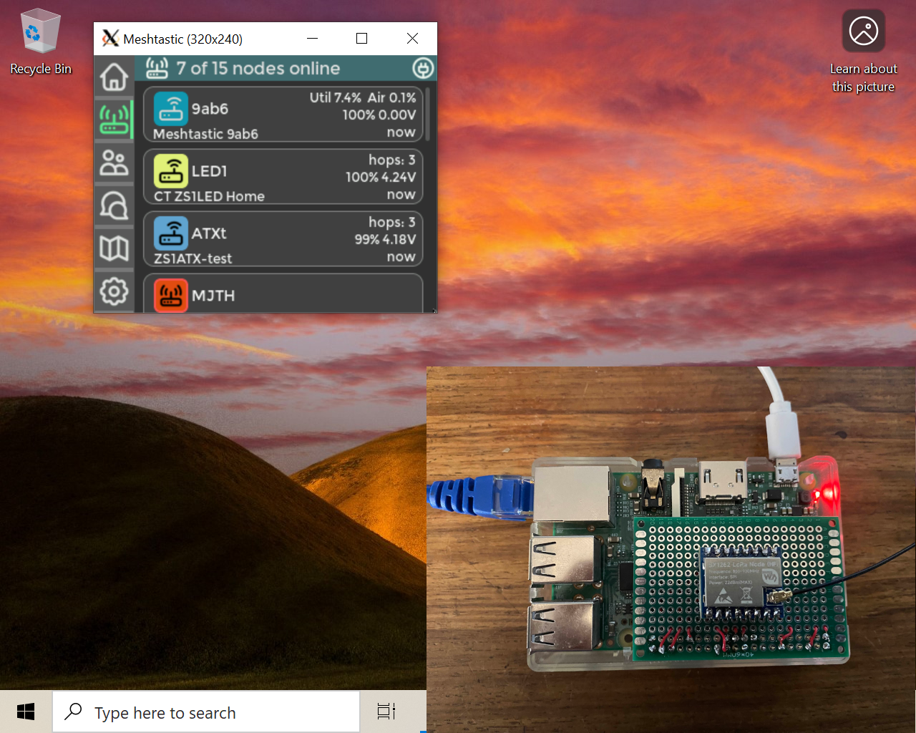Screen dimensions: 916x733
Task: Select the 'ZS1ATX-test' node name
Action: (193, 258)
